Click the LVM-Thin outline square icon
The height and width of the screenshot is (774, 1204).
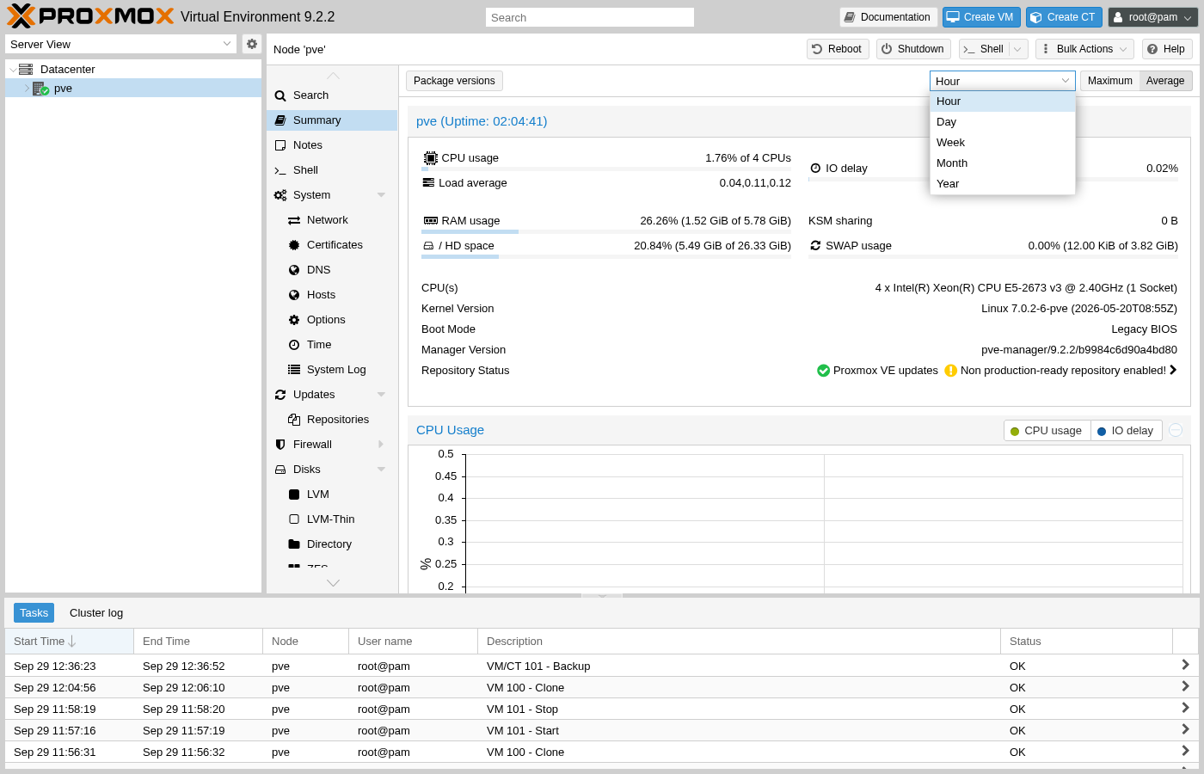pos(294,519)
